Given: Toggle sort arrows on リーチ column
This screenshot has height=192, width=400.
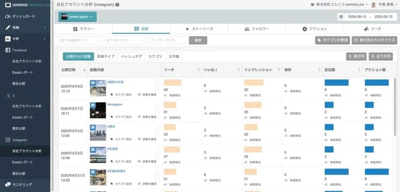Looking at the screenshot, I should pos(198,70).
